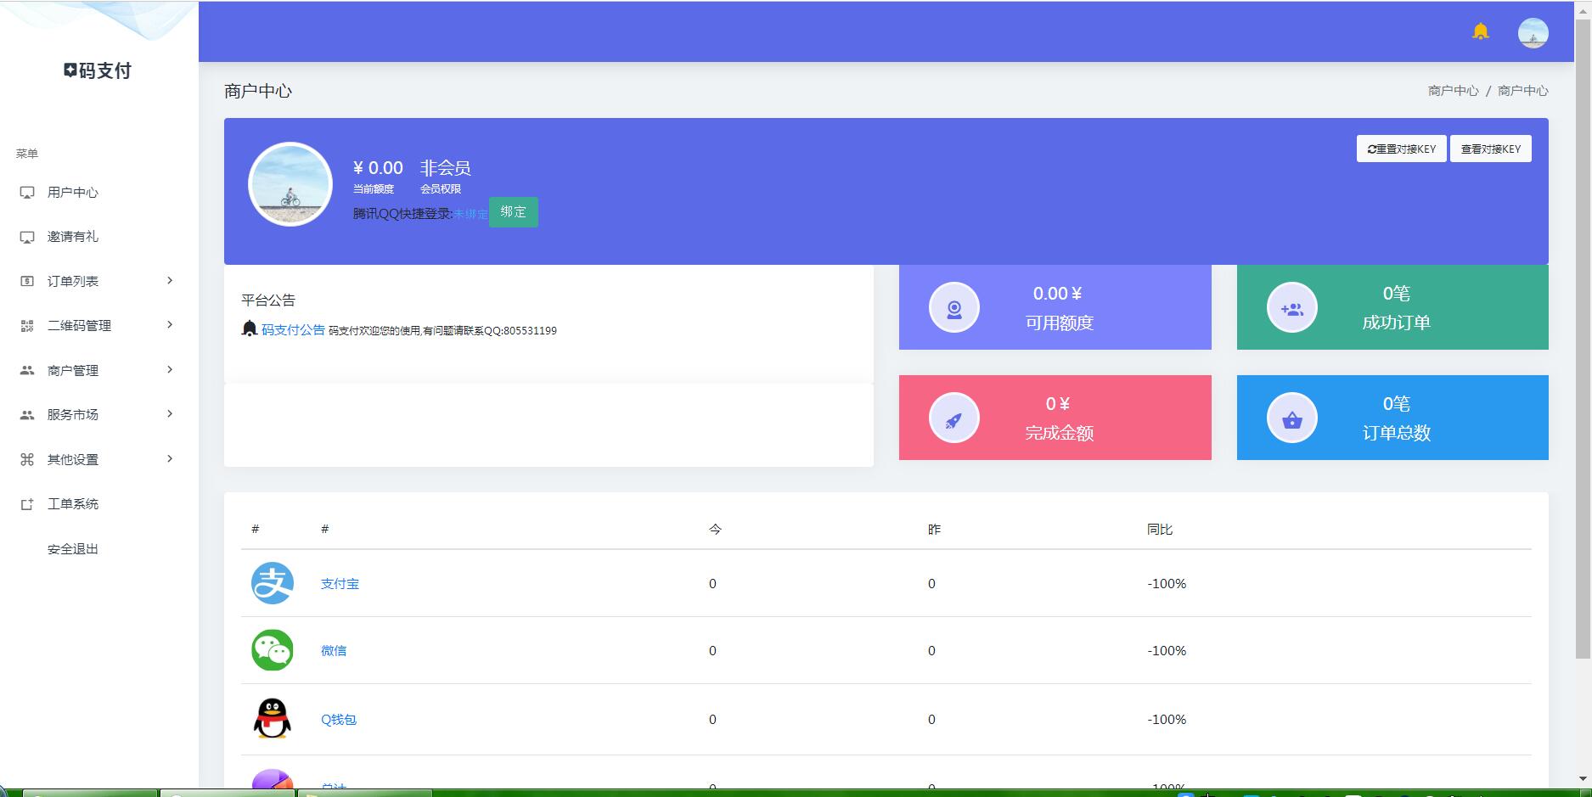This screenshot has height=797, width=1592.
Task: Click the notification bell icon
Action: (x=1480, y=32)
